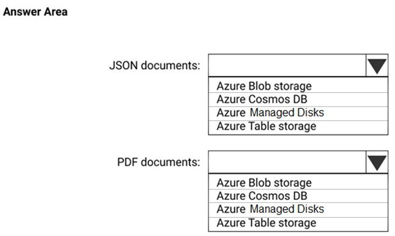
Task: Click the empty PDF documents selection box
Action: (287, 162)
